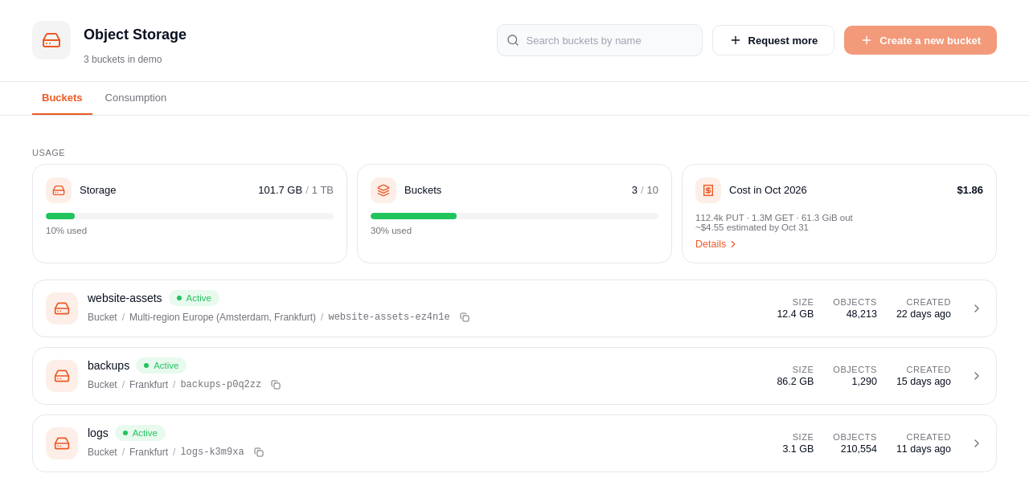Switch to the Consumption tab
The image size is (1029, 498).
136,98
